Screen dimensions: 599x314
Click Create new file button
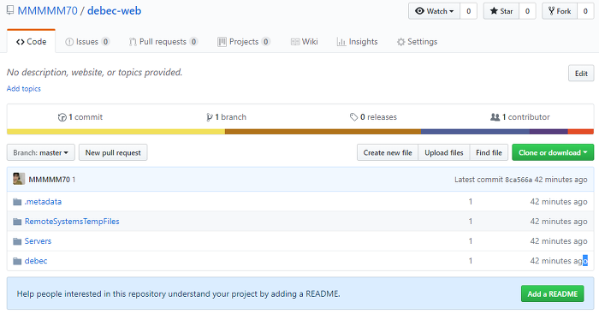point(388,152)
